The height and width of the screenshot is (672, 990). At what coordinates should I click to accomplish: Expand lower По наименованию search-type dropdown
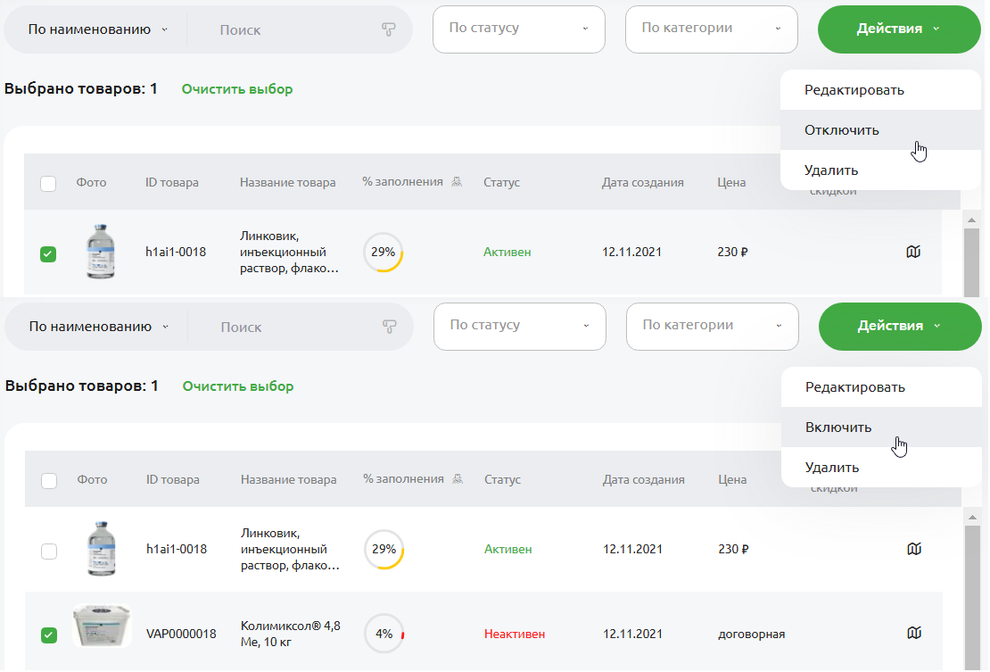tap(98, 327)
